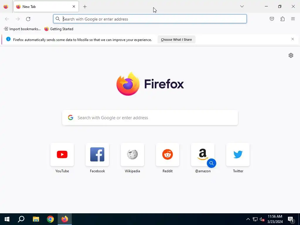
Task: Click the blue search badge on Amazon tile
Action: 212,163
